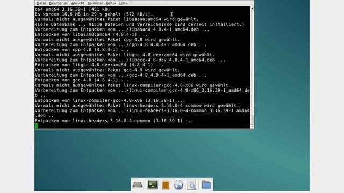The height and width of the screenshot is (193, 344).
Task: Click the terminal scrollbar down arrow
Action: (x=252, y=127)
